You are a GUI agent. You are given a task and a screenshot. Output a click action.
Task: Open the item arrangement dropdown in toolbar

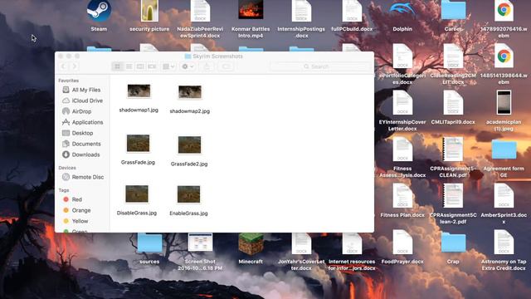168,66
